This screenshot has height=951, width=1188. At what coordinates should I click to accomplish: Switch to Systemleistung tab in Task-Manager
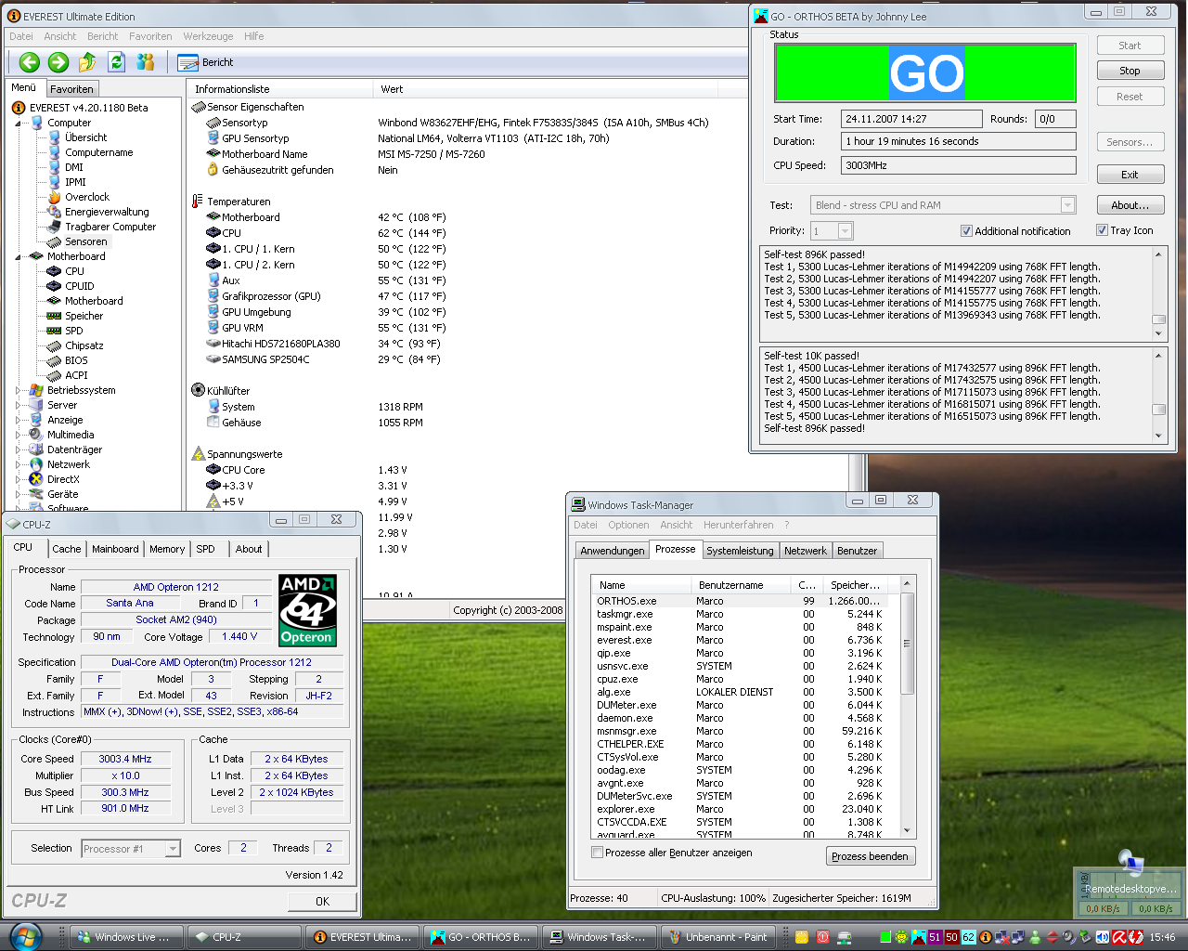point(740,551)
